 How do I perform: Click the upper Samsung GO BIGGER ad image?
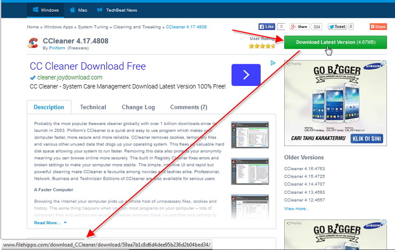pyautogui.click(x=336, y=103)
